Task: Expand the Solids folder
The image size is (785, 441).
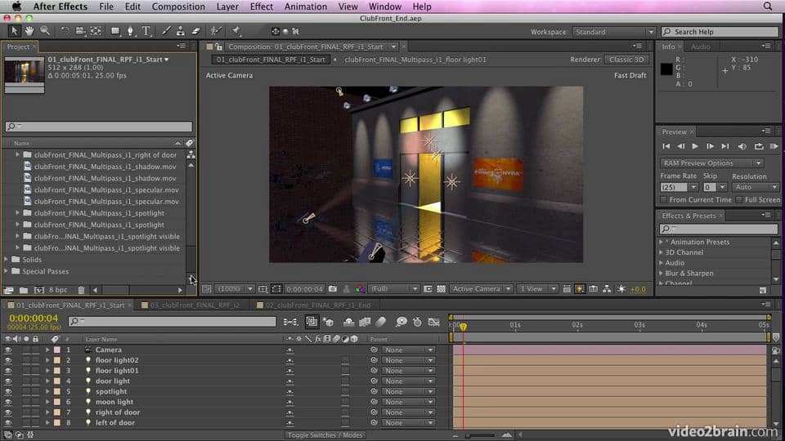Action: pos(6,260)
